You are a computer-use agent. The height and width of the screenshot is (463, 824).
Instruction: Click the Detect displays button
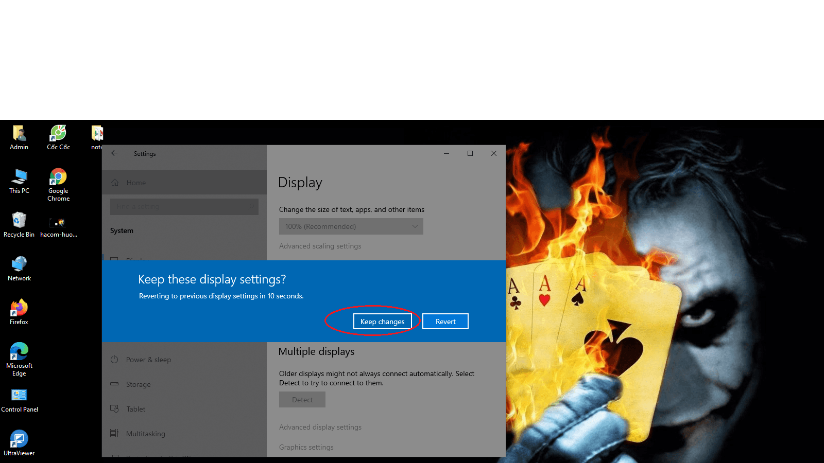click(x=302, y=400)
